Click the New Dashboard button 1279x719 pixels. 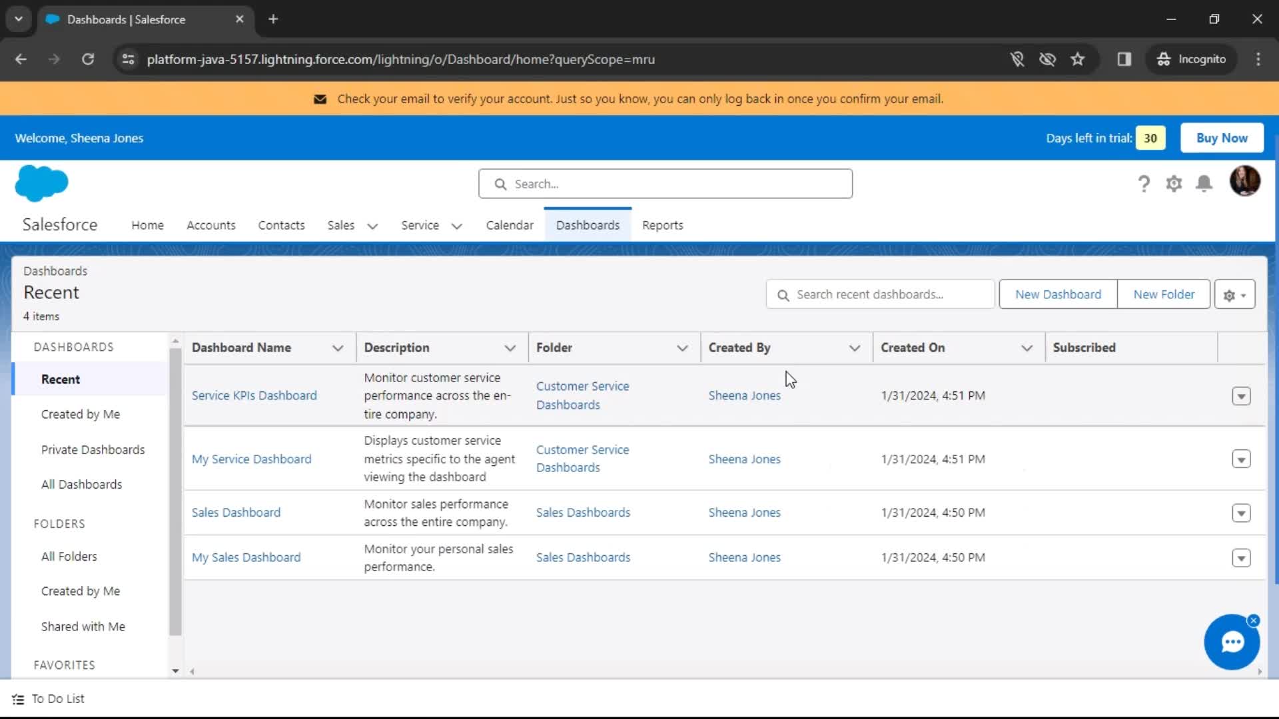coord(1058,294)
